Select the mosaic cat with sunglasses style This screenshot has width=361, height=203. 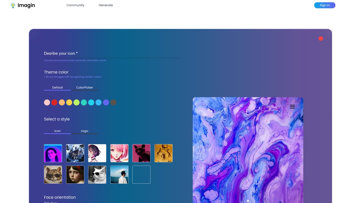[x=53, y=175]
